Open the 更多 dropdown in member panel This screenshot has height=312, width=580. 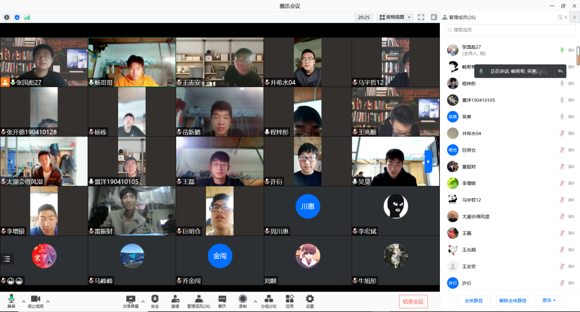549,300
